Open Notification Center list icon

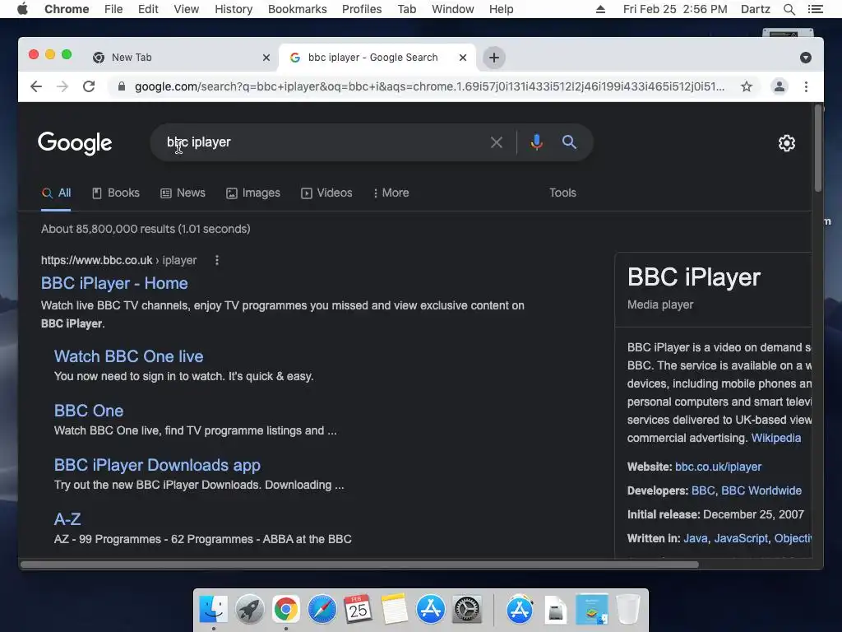(x=815, y=9)
